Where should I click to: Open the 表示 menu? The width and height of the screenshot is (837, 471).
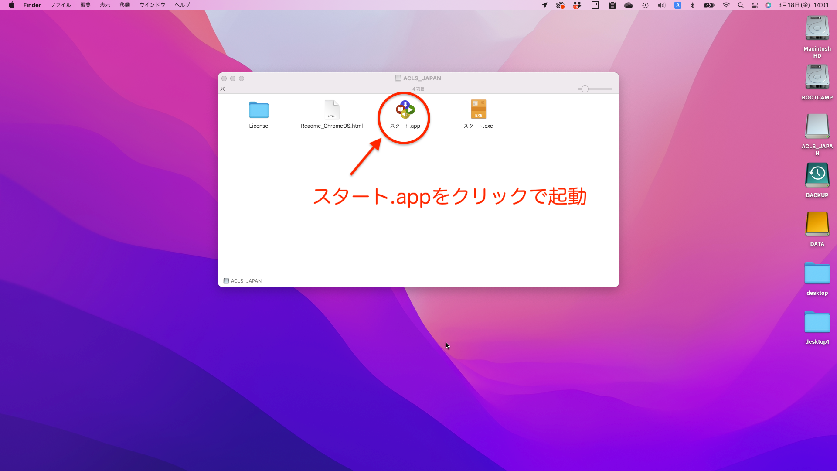tap(105, 5)
